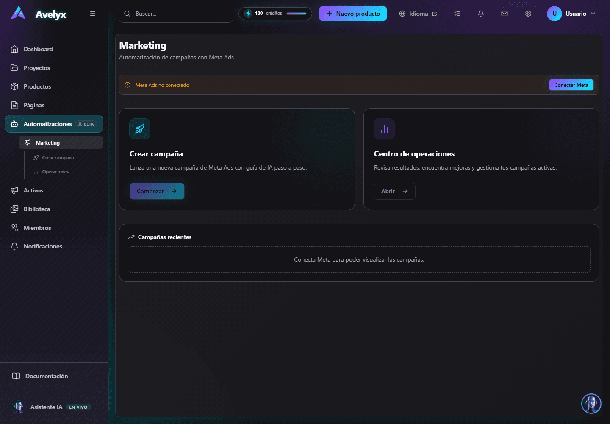The height and width of the screenshot is (424, 610).
Task: Start campaign with Comenzar button
Action: [157, 191]
